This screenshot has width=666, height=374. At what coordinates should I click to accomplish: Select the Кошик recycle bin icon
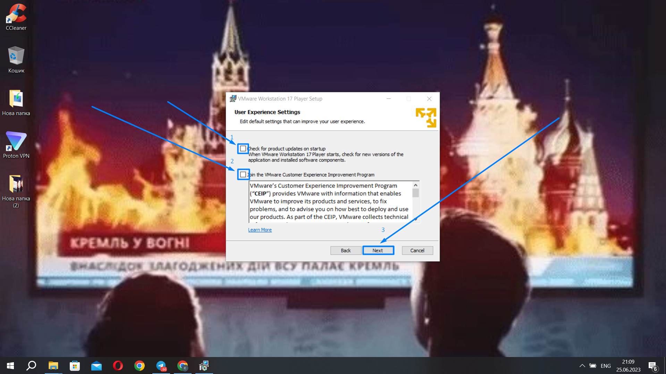tap(16, 60)
